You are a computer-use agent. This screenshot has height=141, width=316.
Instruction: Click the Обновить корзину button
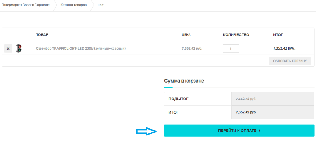point(290,61)
